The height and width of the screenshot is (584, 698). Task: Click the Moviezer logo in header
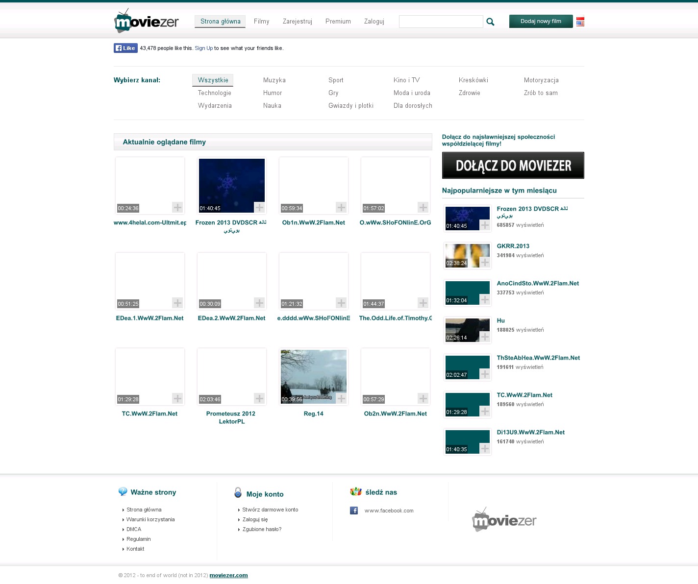[147, 21]
